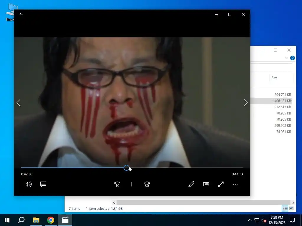Click the Movies & TV taskbar icon

coord(65,220)
